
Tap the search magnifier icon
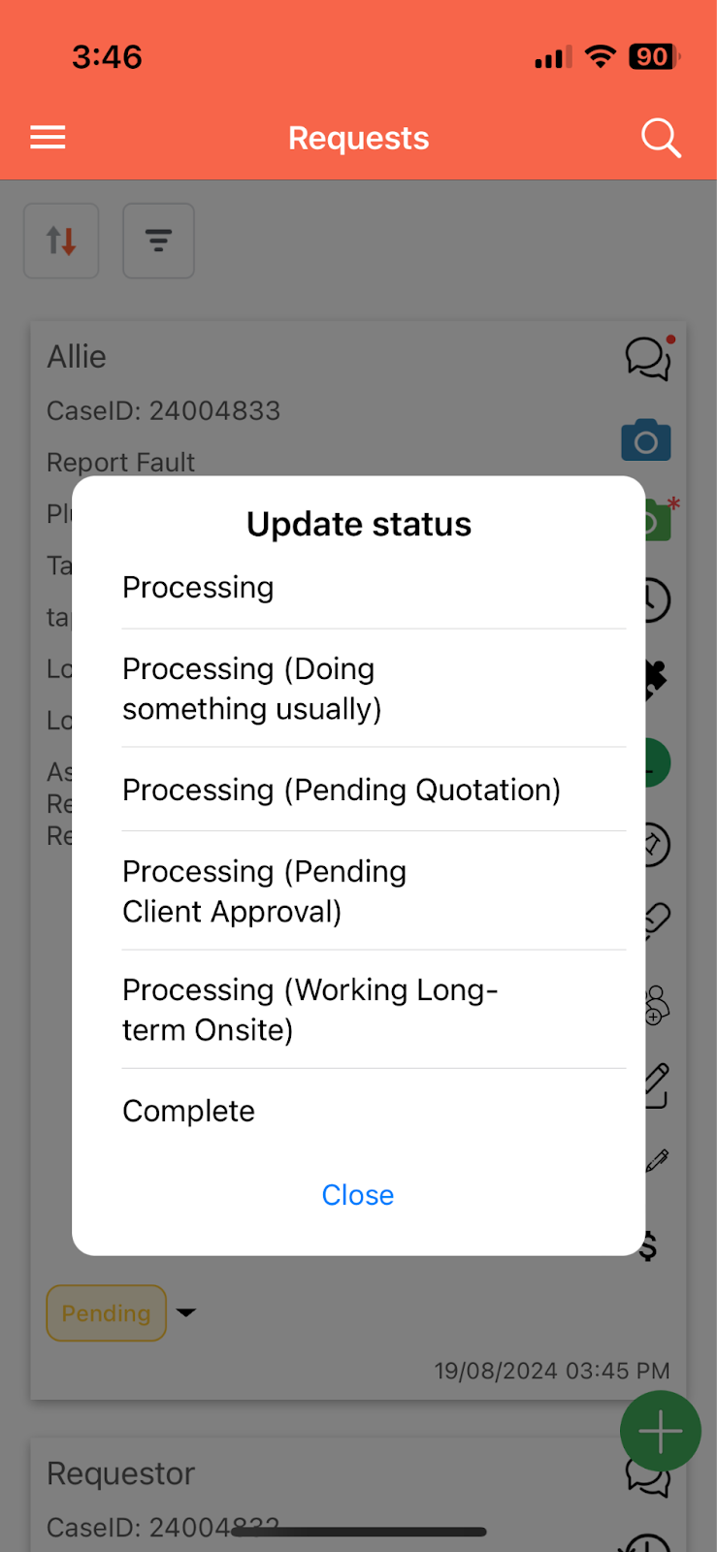(x=661, y=138)
